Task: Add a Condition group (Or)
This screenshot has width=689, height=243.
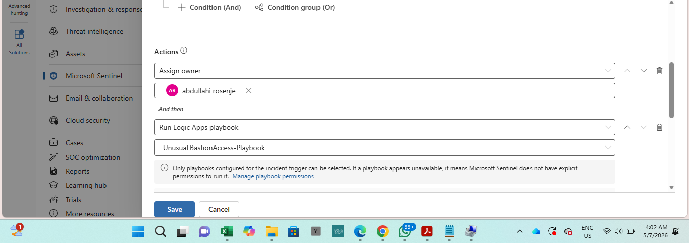Action: tap(295, 7)
